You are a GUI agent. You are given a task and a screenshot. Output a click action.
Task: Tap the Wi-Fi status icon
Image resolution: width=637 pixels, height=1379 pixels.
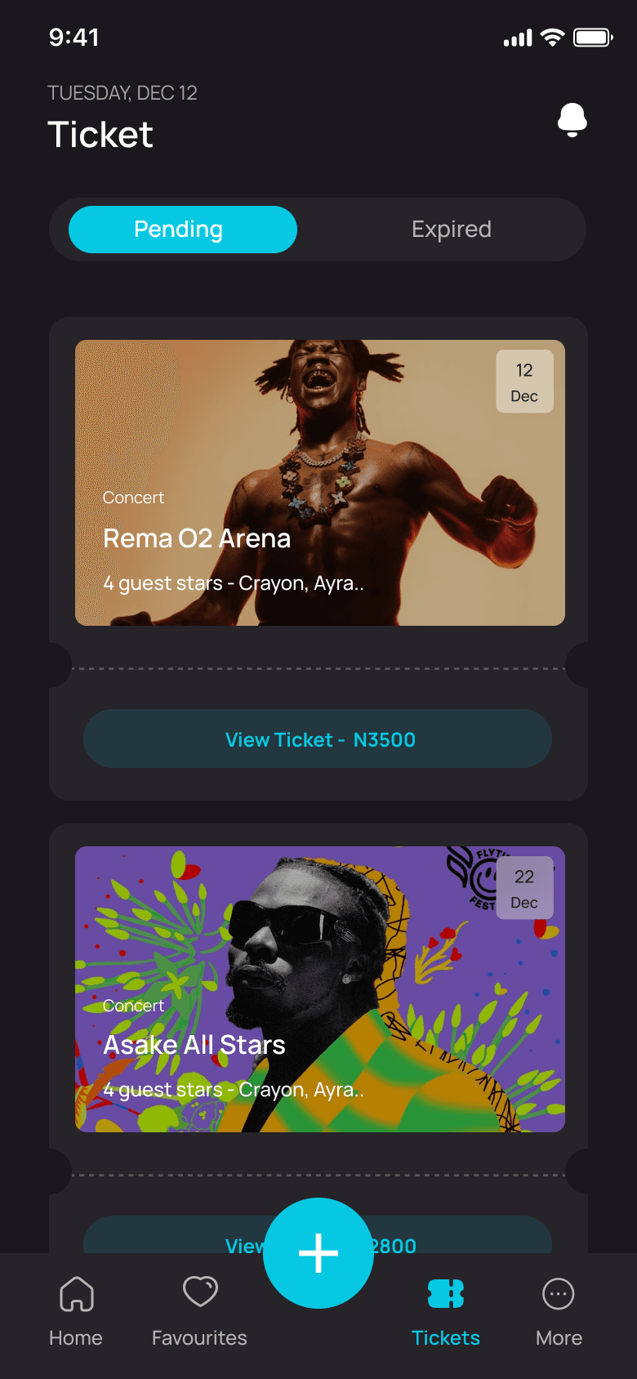(553, 38)
